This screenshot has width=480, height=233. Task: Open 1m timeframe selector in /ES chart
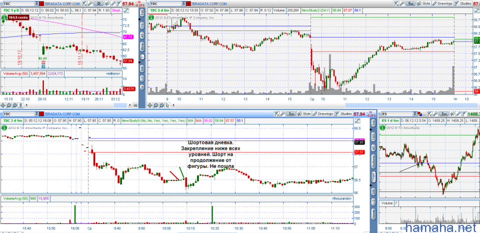pos(444,114)
